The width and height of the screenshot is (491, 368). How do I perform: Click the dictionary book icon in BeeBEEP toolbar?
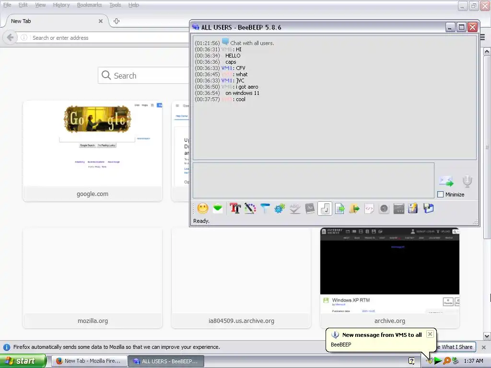coord(310,208)
